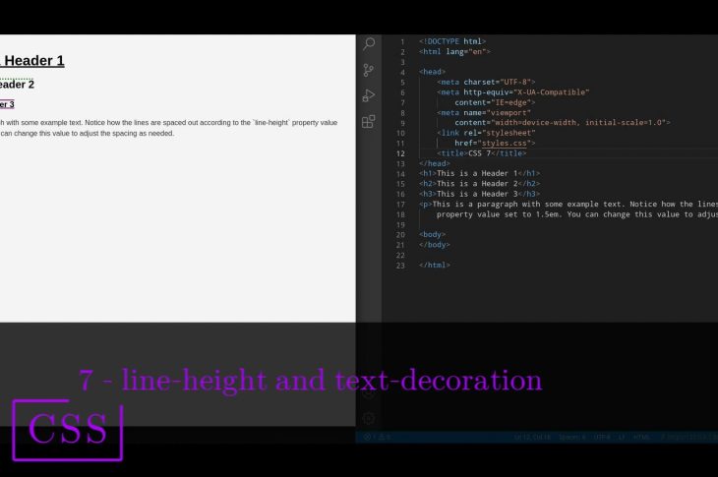Screen dimensions: 718x477
Task: Open the Search view in activity bar
Action: (369, 44)
